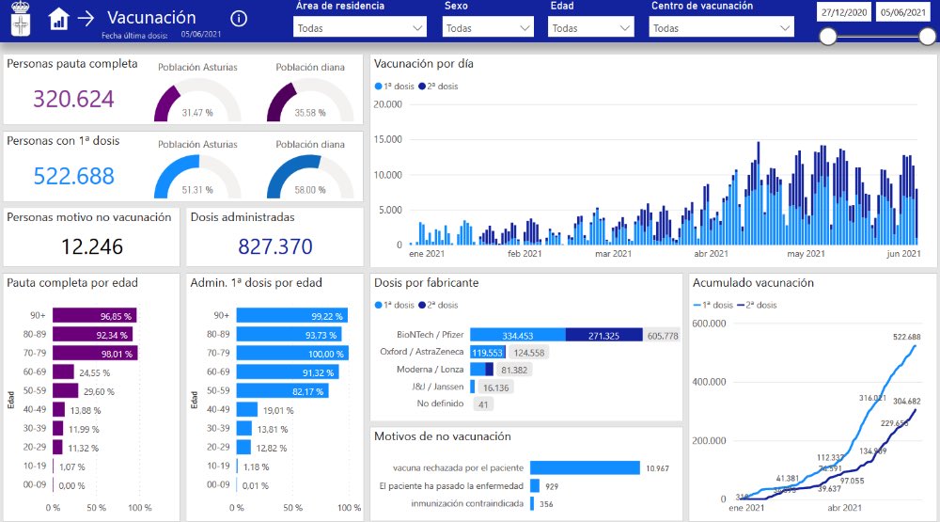
Task: Click the 827.370 dosis administradas value
Action: click(x=275, y=246)
